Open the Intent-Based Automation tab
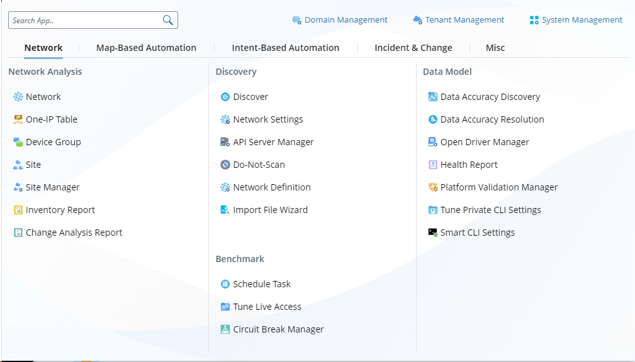635x362 pixels. pos(285,48)
